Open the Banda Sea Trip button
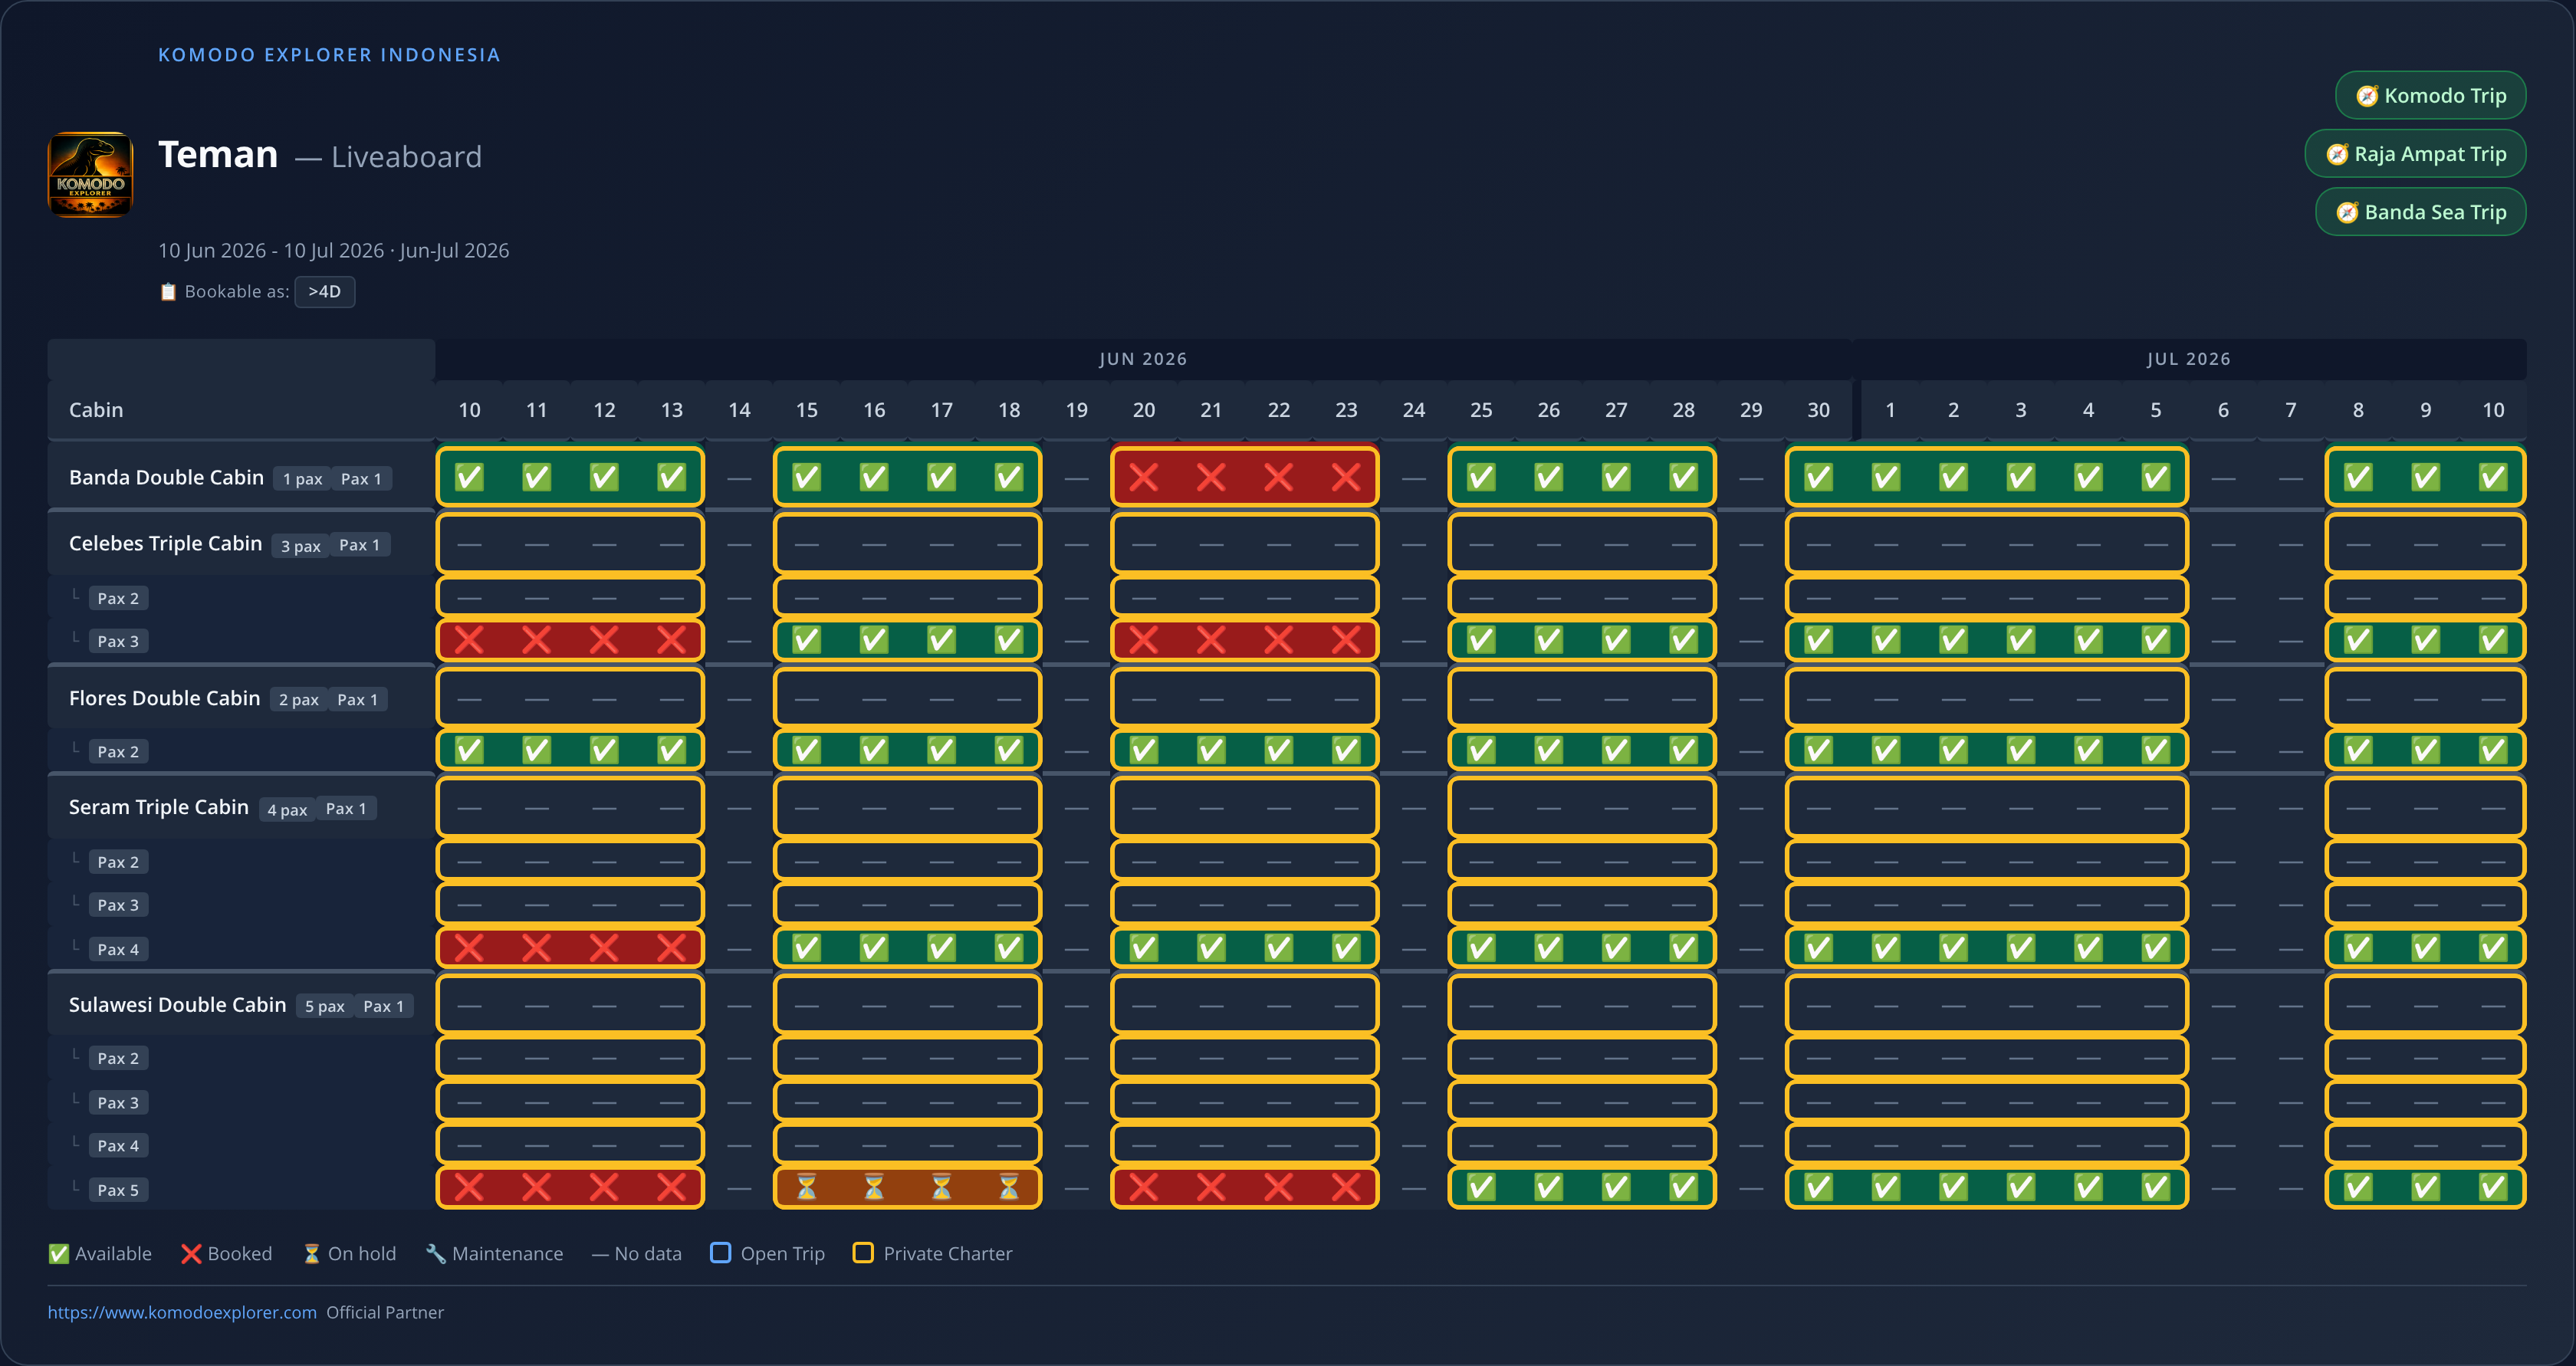 [x=2420, y=212]
